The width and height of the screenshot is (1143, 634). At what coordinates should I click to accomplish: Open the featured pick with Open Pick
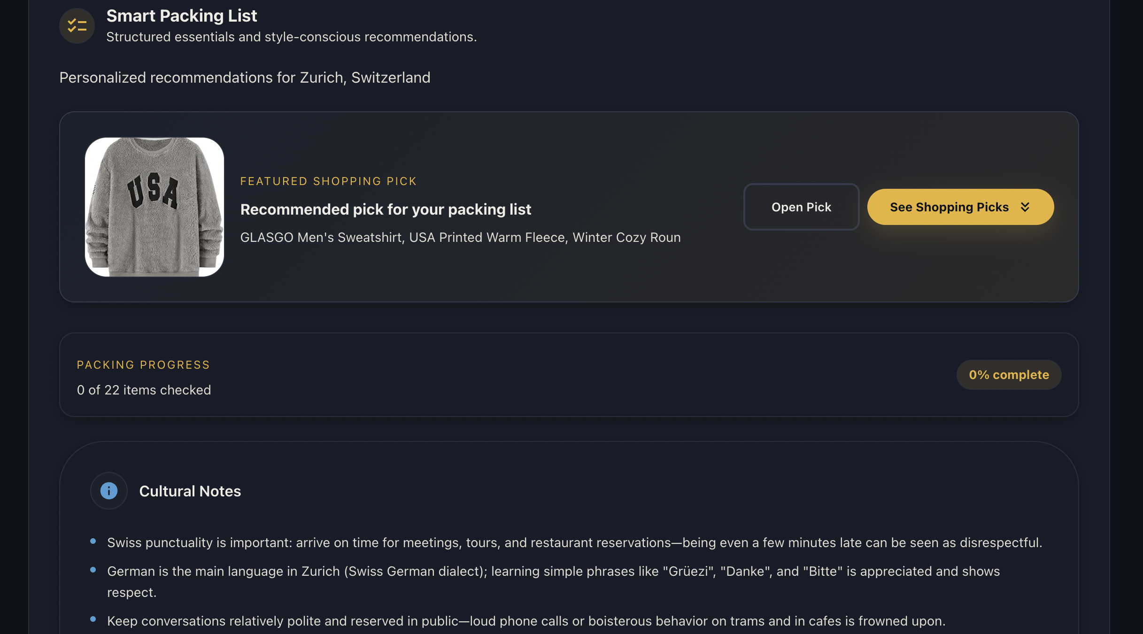(x=801, y=207)
